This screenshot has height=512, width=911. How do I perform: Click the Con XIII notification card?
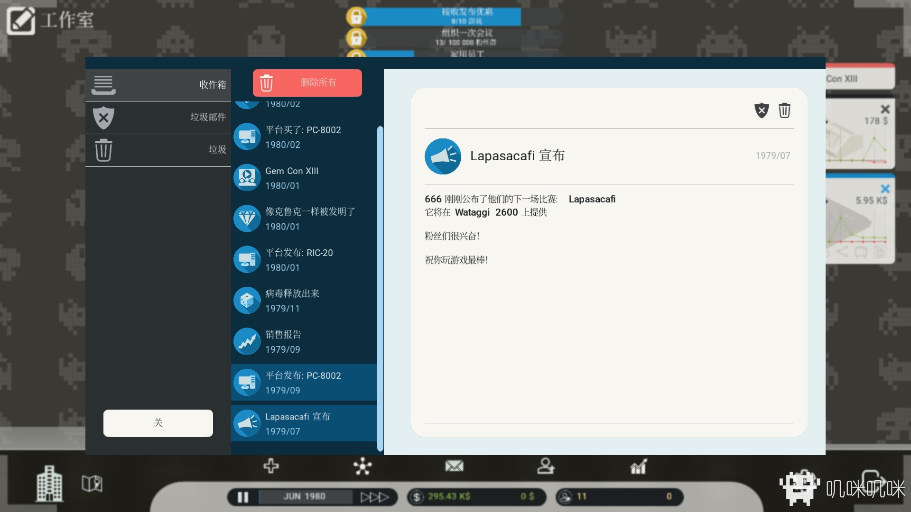pos(860,77)
